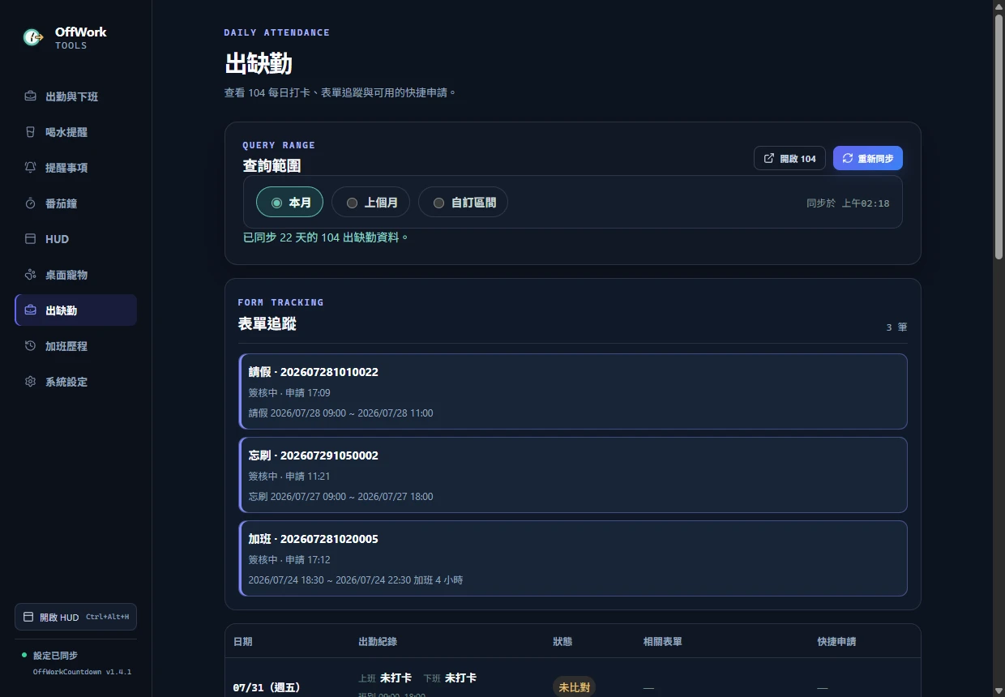Click the briefcase icon beside 出勤與下班
The height and width of the screenshot is (697, 1005).
(30, 96)
